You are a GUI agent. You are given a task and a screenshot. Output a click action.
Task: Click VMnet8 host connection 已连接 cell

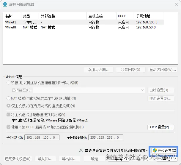point(94,27)
